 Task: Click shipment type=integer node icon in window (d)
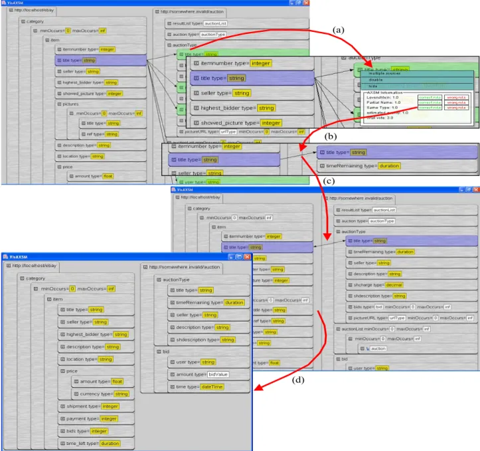point(63,406)
